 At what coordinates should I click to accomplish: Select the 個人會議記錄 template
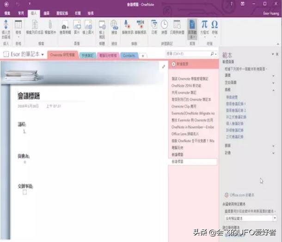point(235,124)
